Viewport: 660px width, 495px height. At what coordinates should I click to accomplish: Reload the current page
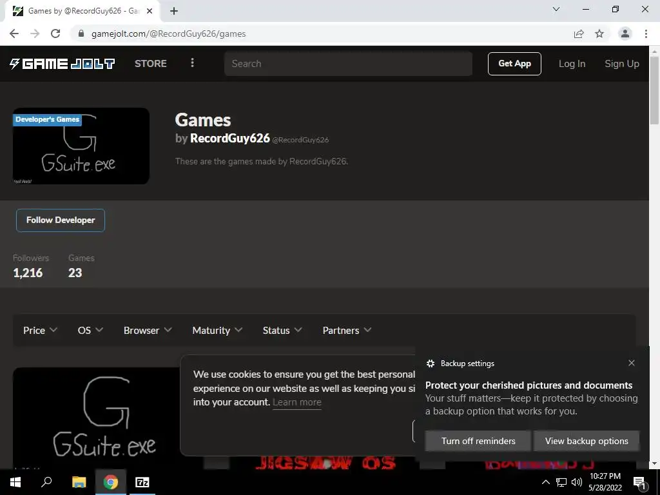(55, 34)
